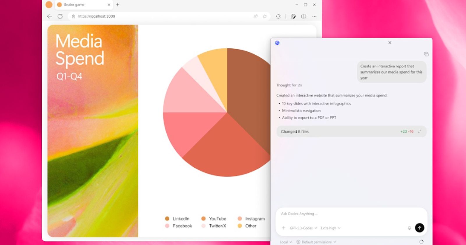Open the browser extensions puzzle icon
This screenshot has width=466, height=245.
tap(278, 16)
